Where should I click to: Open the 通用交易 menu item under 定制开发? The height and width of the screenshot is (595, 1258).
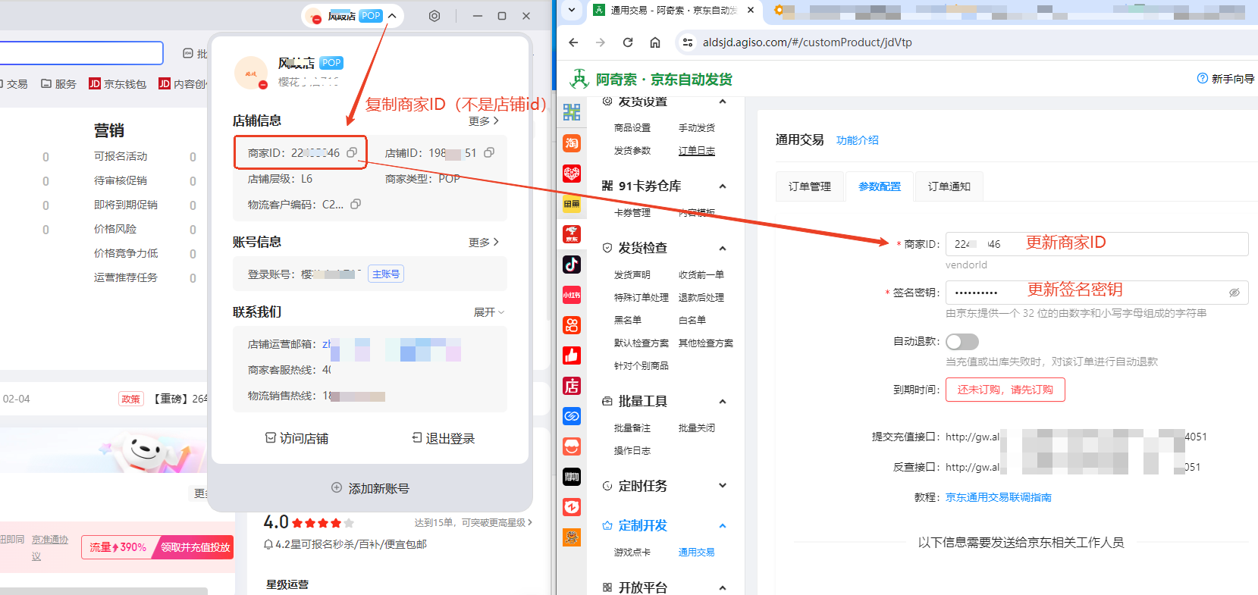(x=696, y=553)
